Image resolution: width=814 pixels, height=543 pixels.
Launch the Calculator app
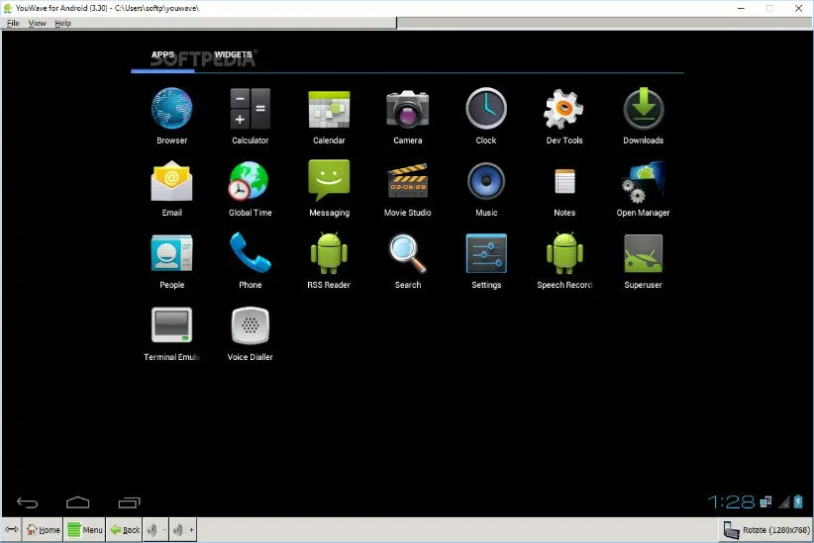click(250, 110)
